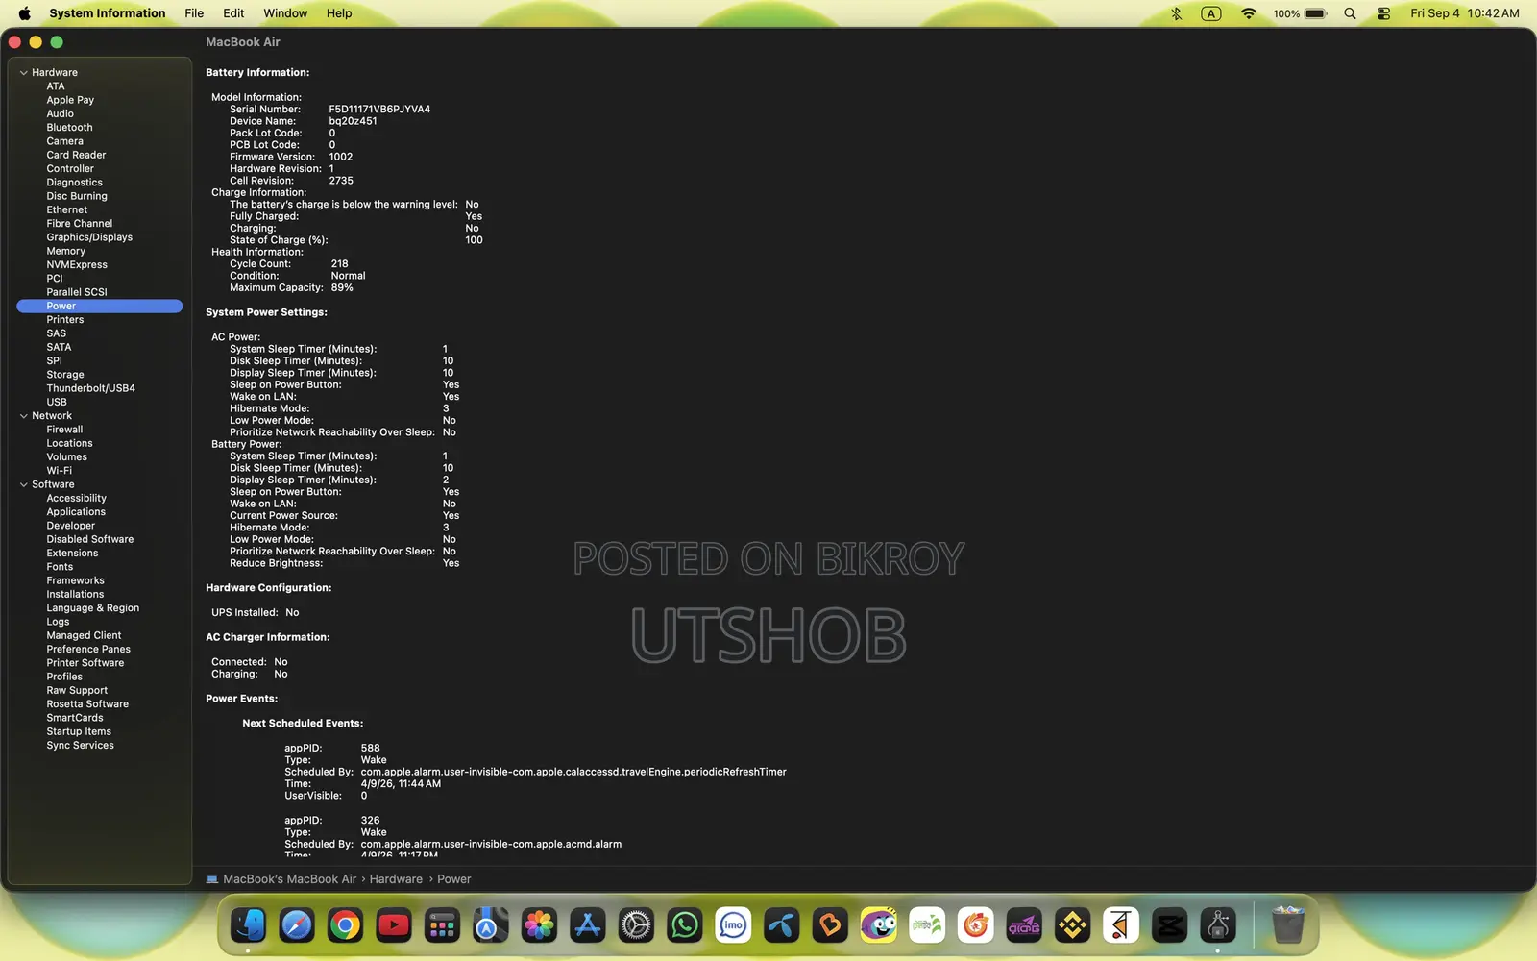Click the MacBook icon in the path bar
This screenshot has width=1537, height=961.
pyautogui.click(x=212, y=879)
